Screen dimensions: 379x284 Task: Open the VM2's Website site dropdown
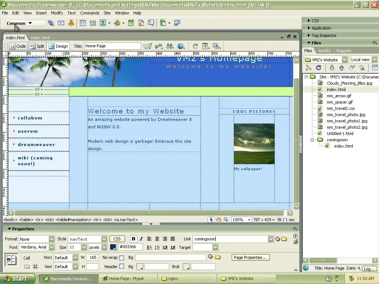pyautogui.click(x=345, y=60)
